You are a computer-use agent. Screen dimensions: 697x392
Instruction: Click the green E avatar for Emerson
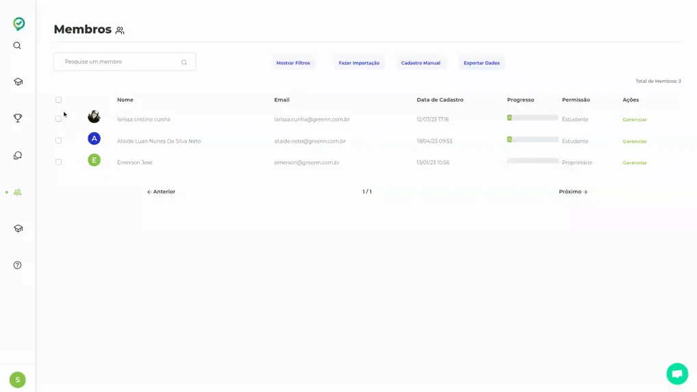[x=94, y=160]
